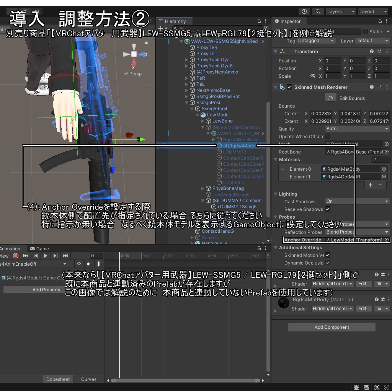This screenshot has height=392, width=392.
Task: Toggle the Receive Shadows checkbox
Action: tap(328, 209)
